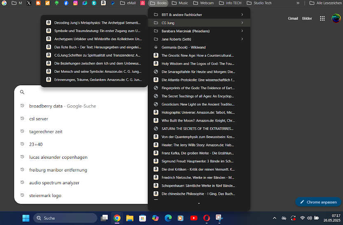343x225 pixels.
Task: Open the PayPal bookmark icon
Action: (113, 3)
